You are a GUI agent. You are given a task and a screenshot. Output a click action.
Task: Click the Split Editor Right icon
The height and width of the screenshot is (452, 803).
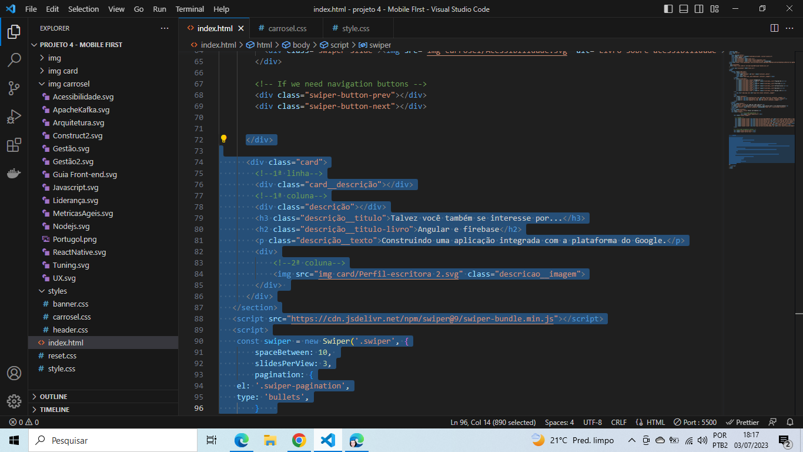pos(774,28)
